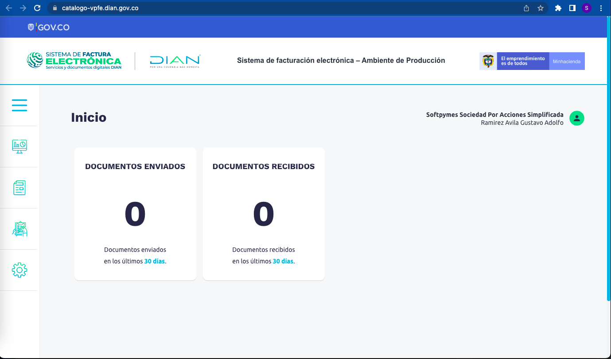Click the Documentos Enviados card
The width and height of the screenshot is (611, 359).
pyautogui.click(x=135, y=214)
